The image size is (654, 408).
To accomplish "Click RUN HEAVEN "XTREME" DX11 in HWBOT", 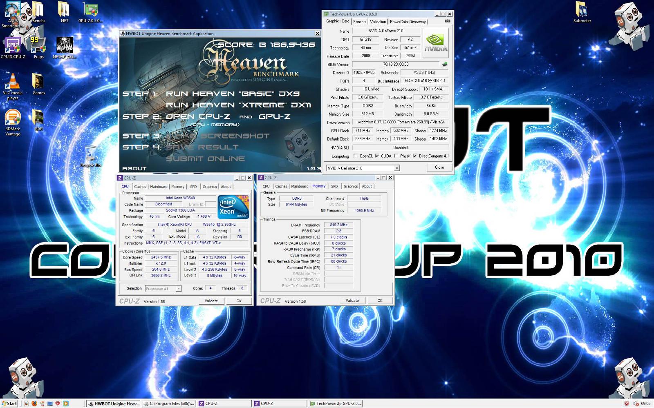I will 238,105.
